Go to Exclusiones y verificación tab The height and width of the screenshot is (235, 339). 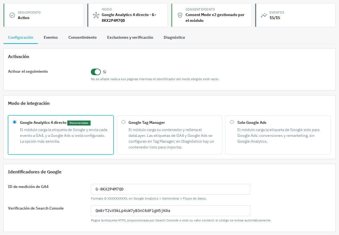(130, 37)
